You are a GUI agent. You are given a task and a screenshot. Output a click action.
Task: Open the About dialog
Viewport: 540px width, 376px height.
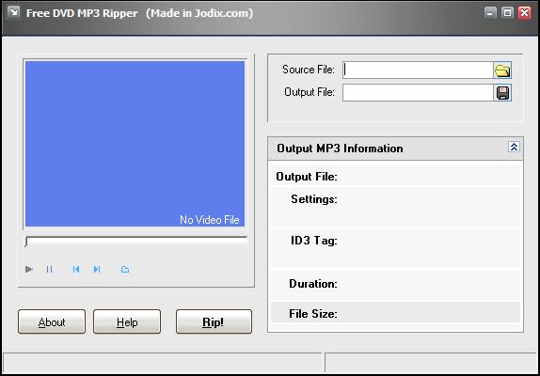52,321
